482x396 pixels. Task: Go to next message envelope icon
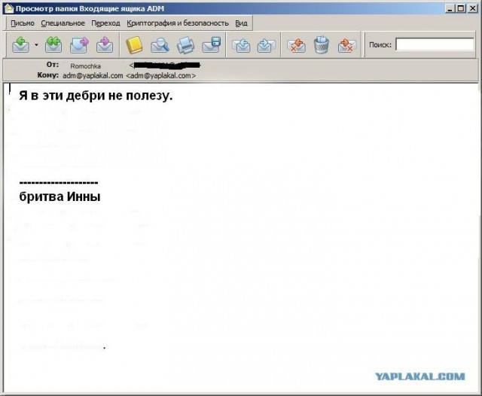click(x=266, y=45)
